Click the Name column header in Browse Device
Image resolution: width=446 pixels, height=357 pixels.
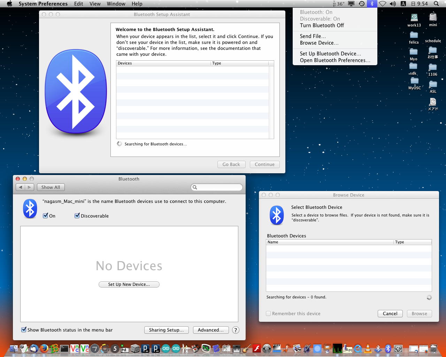click(330, 242)
